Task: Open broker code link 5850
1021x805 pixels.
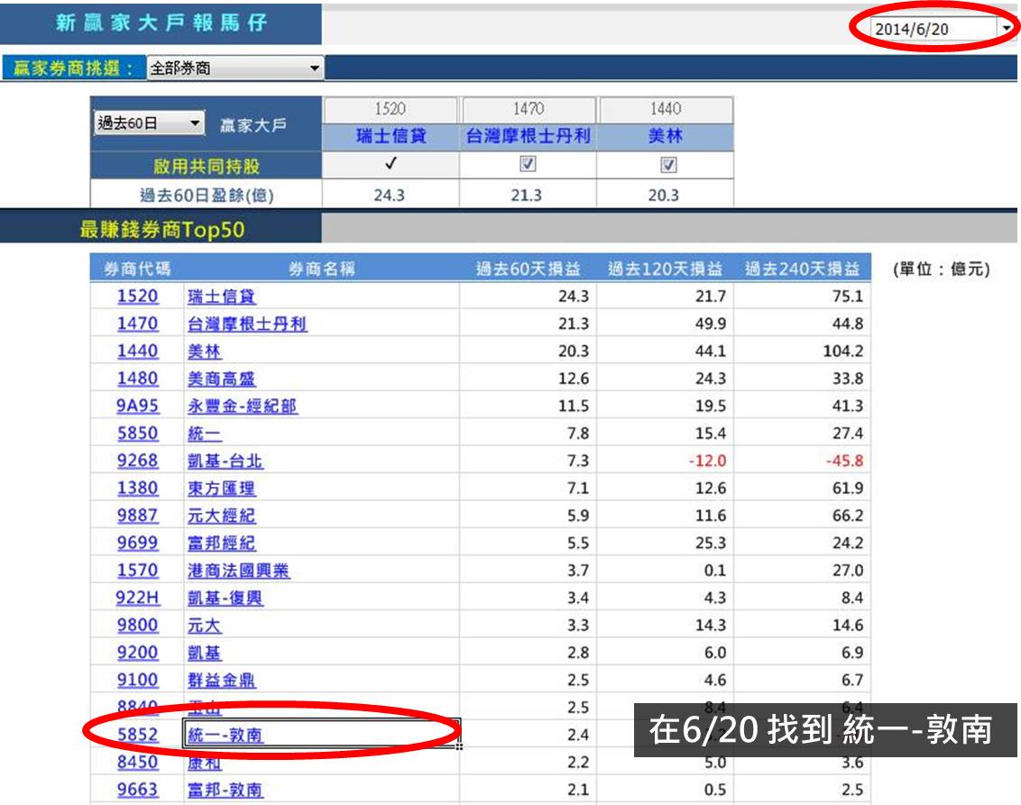Action: coord(137,433)
